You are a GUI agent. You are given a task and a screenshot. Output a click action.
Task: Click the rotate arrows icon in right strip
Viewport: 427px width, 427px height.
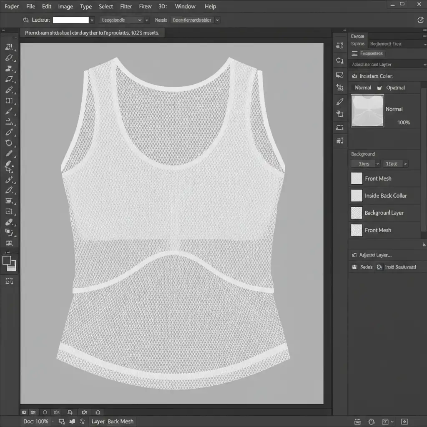[339, 61]
